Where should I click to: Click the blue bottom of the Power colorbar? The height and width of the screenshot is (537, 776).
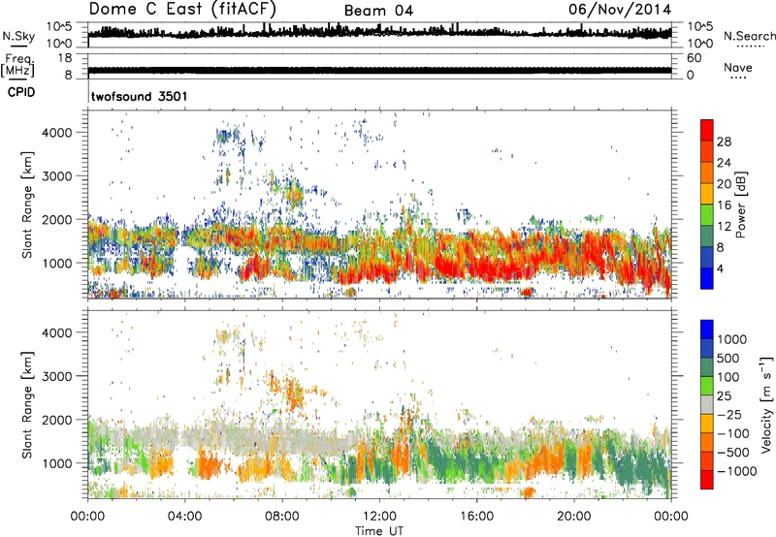[707, 278]
